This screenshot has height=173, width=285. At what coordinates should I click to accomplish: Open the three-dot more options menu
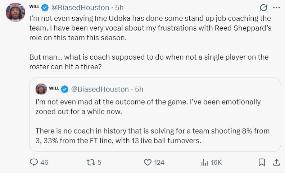276,8
